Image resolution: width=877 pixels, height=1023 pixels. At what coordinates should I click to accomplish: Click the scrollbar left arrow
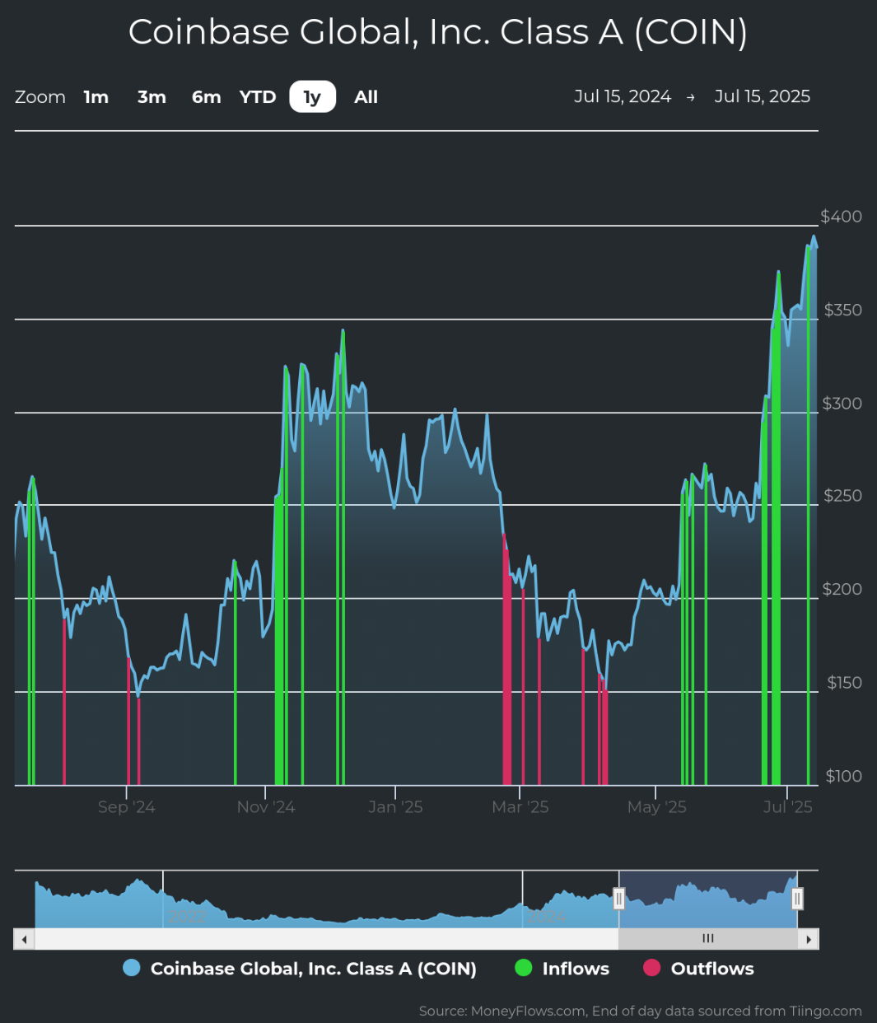click(25, 939)
